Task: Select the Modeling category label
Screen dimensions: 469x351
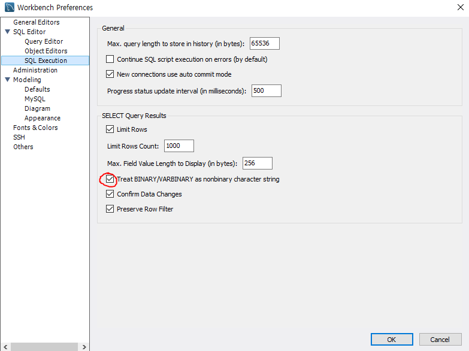Action: point(27,80)
